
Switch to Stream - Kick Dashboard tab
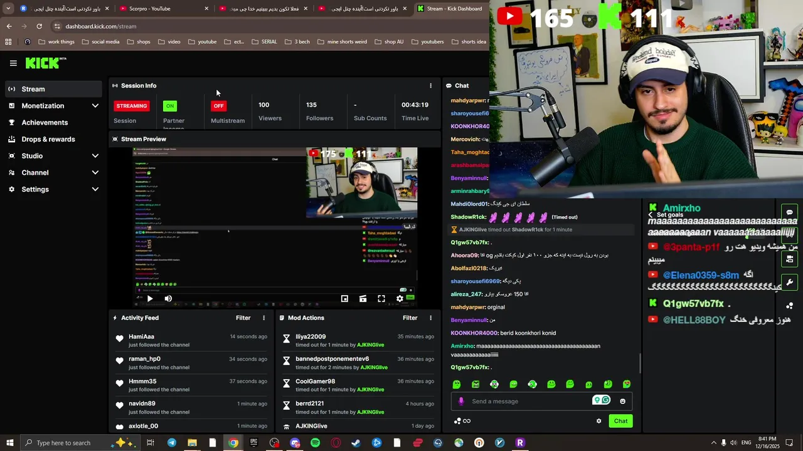click(450, 9)
